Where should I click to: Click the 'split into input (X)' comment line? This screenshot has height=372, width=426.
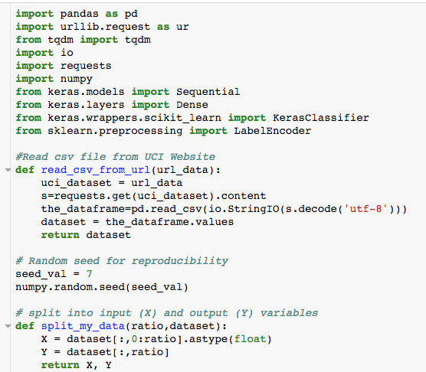coord(167,313)
